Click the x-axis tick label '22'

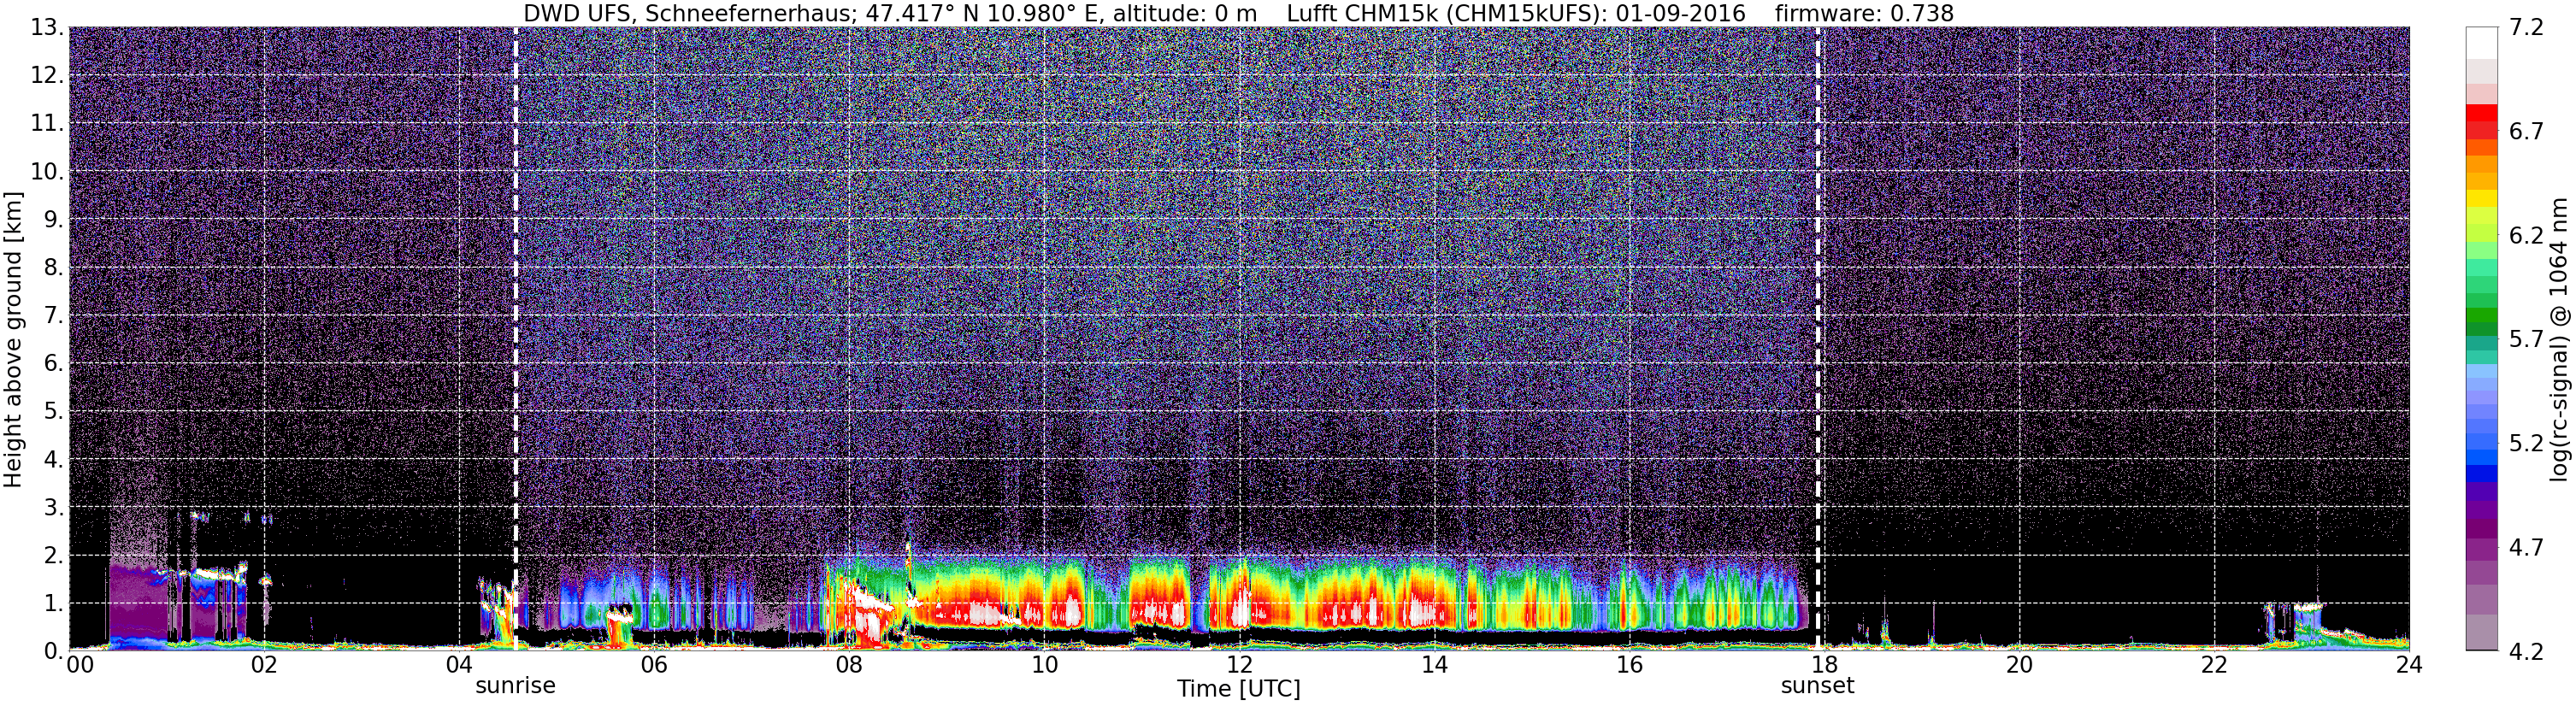tap(2214, 665)
